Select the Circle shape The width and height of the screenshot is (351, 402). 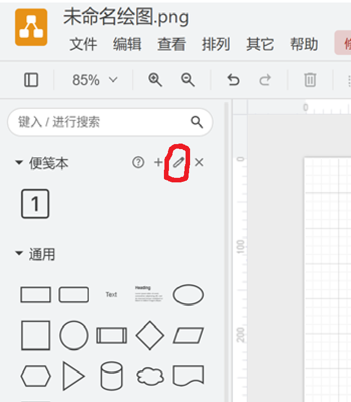(x=74, y=335)
